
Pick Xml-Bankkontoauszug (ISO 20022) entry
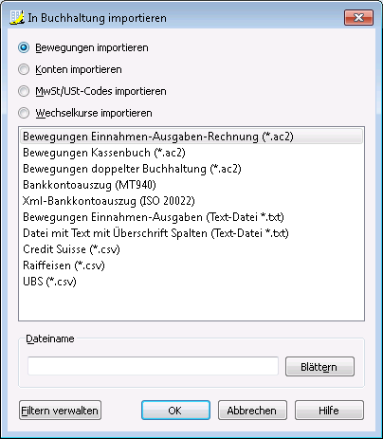[191, 201]
